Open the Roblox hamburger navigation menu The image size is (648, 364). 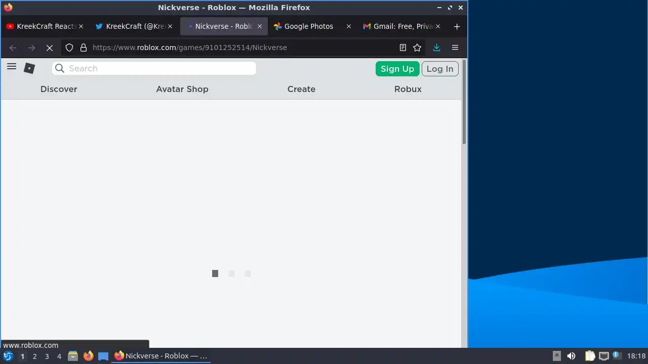tap(12, 67)
